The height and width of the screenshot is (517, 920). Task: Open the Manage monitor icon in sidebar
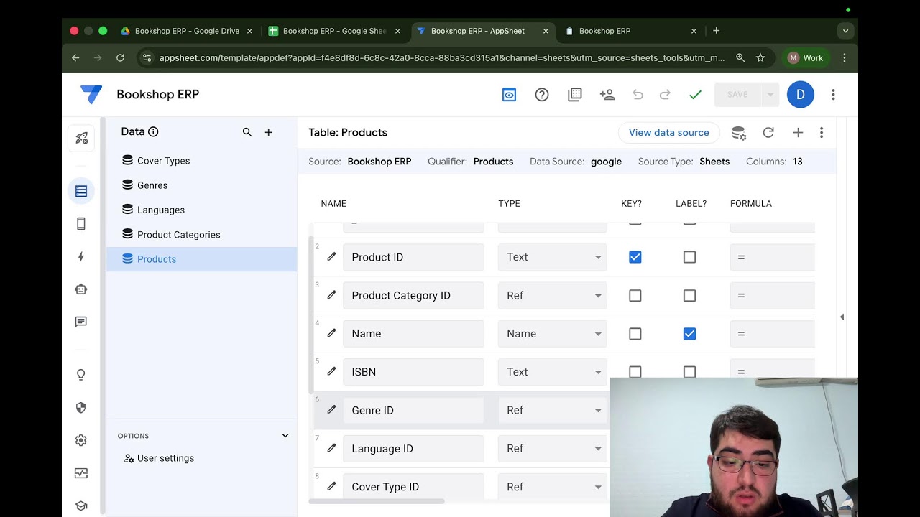[81, 473]
